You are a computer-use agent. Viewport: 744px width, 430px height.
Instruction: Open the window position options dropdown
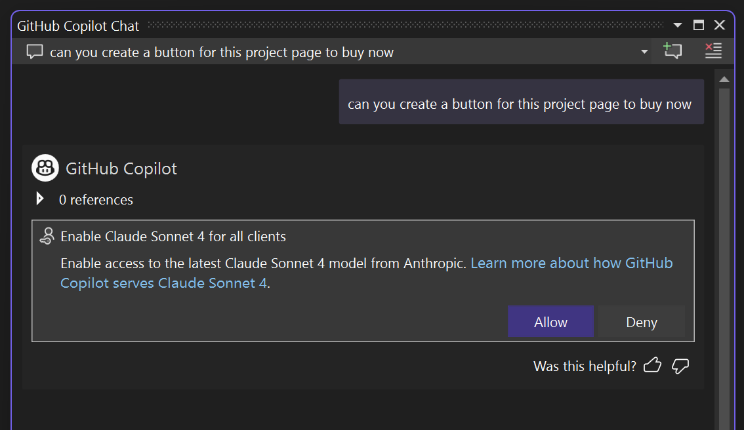(x=678, y=26)
